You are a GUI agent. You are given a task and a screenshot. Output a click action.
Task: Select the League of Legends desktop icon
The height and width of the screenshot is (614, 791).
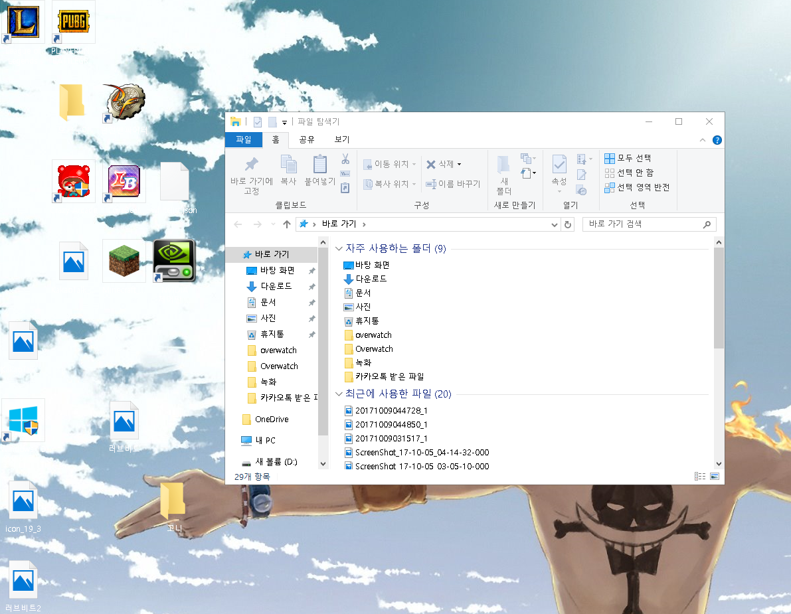pyautogui.click(x=23, y=22)
